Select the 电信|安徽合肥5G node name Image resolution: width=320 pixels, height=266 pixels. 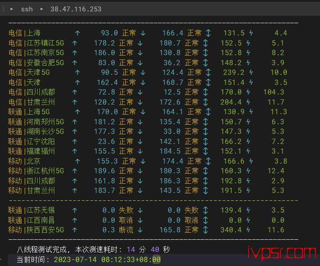pos(36,63)
